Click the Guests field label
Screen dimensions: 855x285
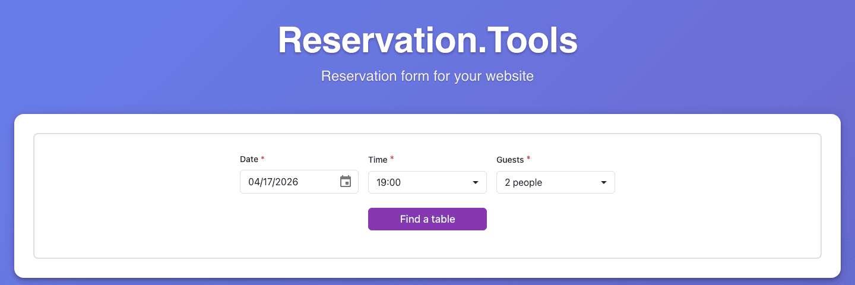pyautogui.click(x=510, y=160)
